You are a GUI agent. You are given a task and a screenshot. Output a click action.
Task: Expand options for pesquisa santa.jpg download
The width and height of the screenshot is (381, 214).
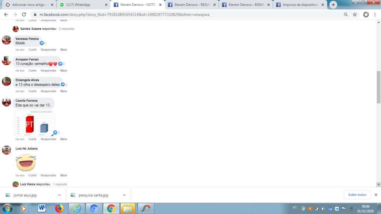124,195
